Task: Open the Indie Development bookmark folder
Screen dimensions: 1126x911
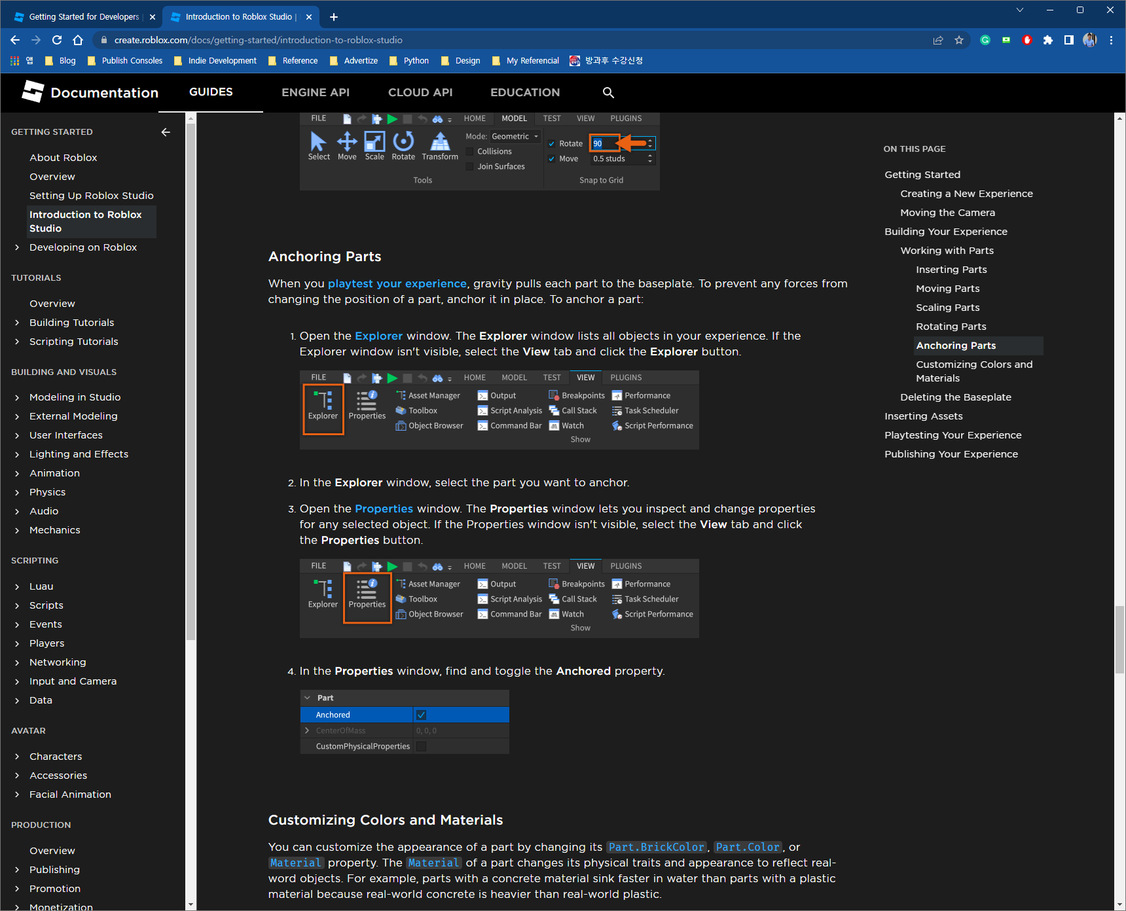Action: [215, 60]
